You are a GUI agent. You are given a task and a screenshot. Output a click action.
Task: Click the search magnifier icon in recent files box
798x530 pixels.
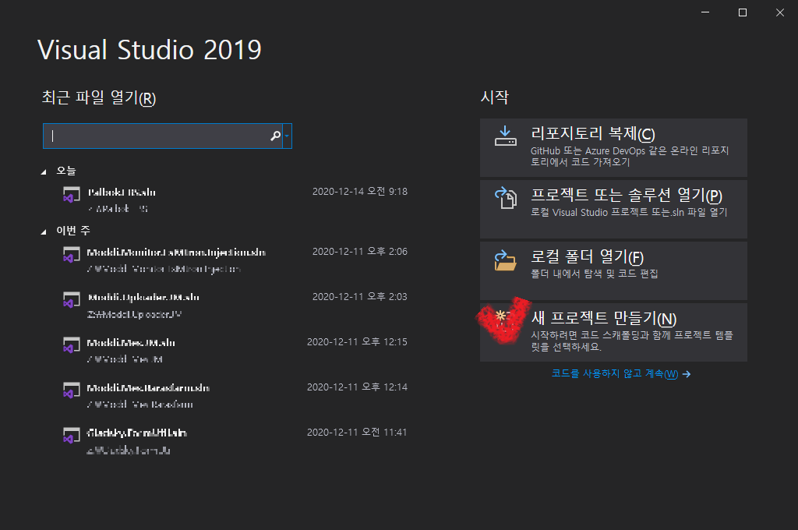click(x=275, y=136)
